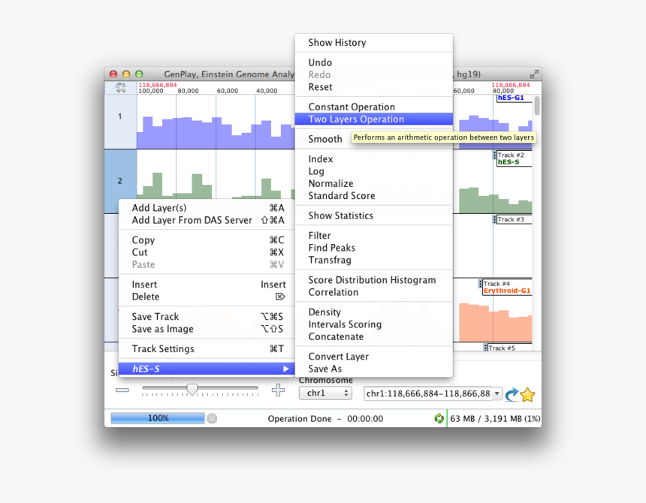
Task: Expand the hES-S submenu arrow
Action: pyautogui.click(x=286, y=369)
